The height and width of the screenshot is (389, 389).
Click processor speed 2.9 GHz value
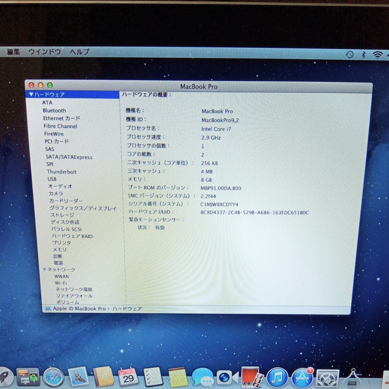[211, 138]
